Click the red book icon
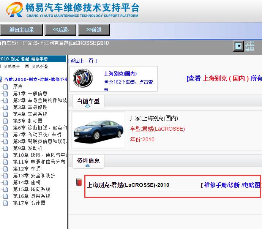The width and height of the screenshot is (262, 229). pos(79,182)
